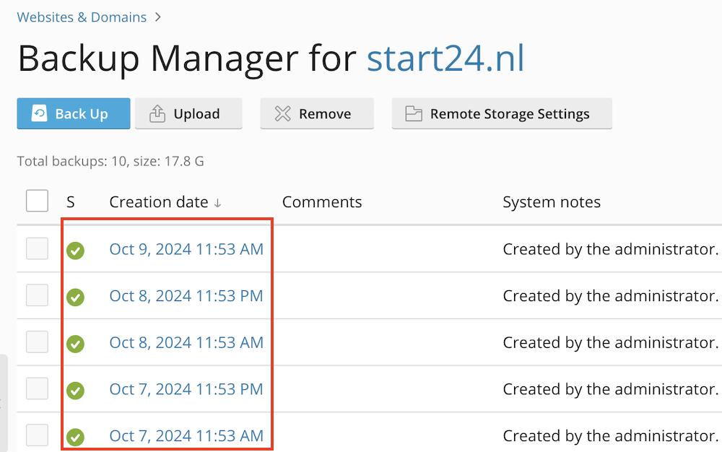The height and width of the screenshot is (452, 722).
Task: Check the select-all checkbox in the table header
Action: [x=37, y=201]
